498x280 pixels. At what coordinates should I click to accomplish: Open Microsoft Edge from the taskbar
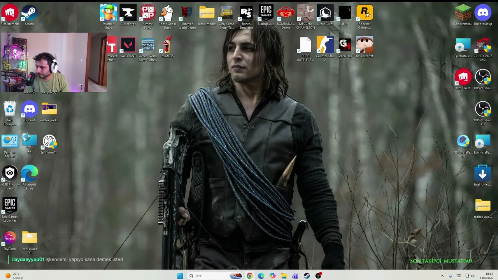coord(261,276)
